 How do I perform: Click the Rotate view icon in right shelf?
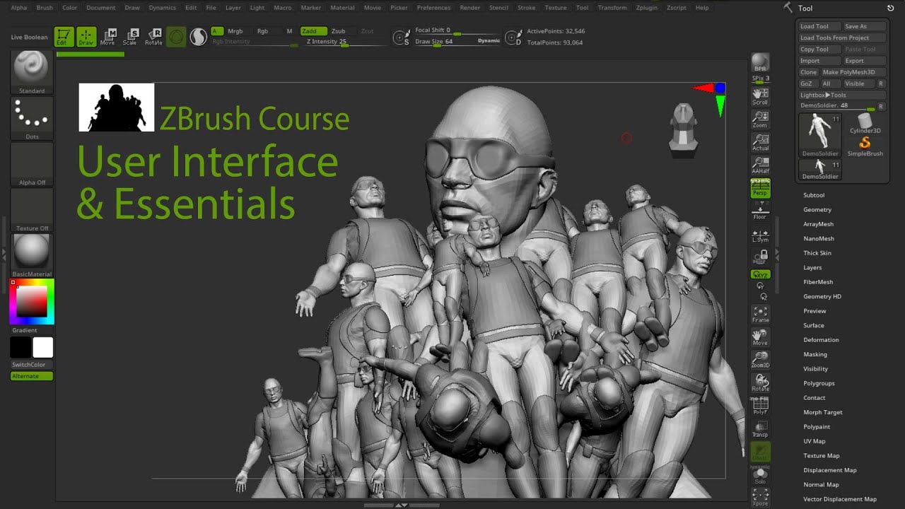[760, 383]
